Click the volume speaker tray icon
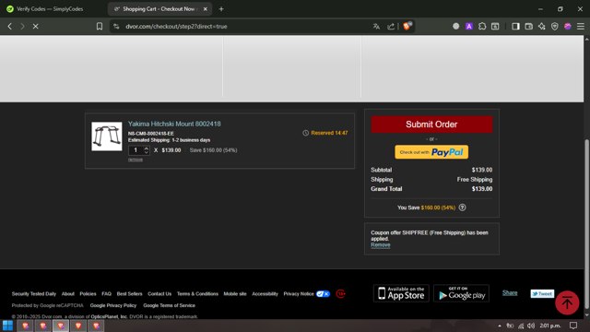Screen dimensions: 590x332 click(x=531, y=326)
